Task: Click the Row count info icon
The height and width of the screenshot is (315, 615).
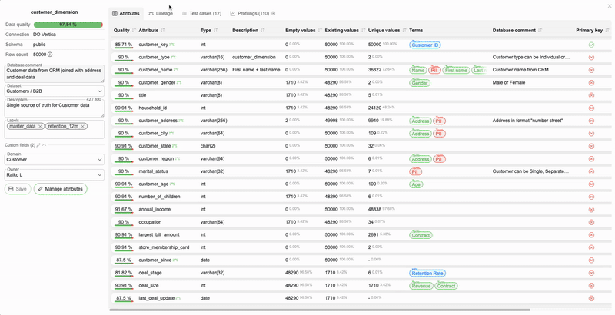Action: pyautogui.click(x=51, y=55)
